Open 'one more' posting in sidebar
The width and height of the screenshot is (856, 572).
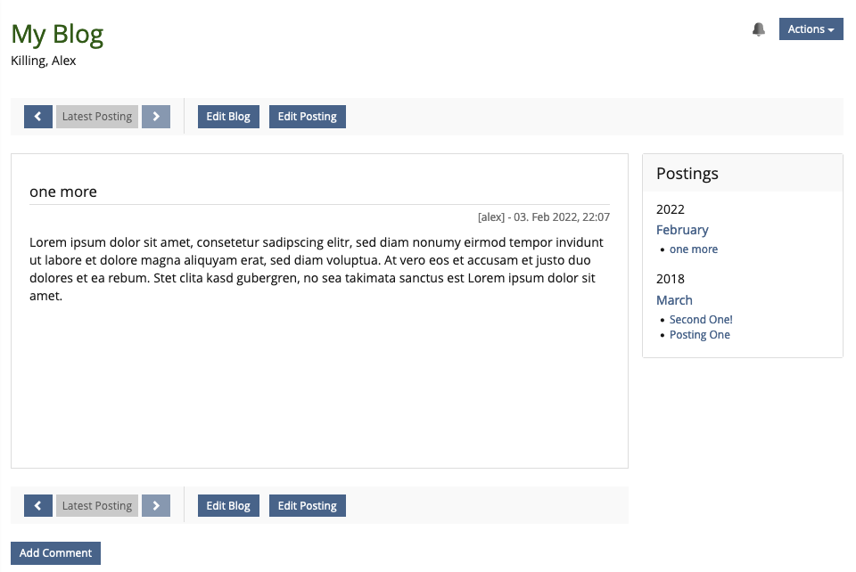pos(693,249)
